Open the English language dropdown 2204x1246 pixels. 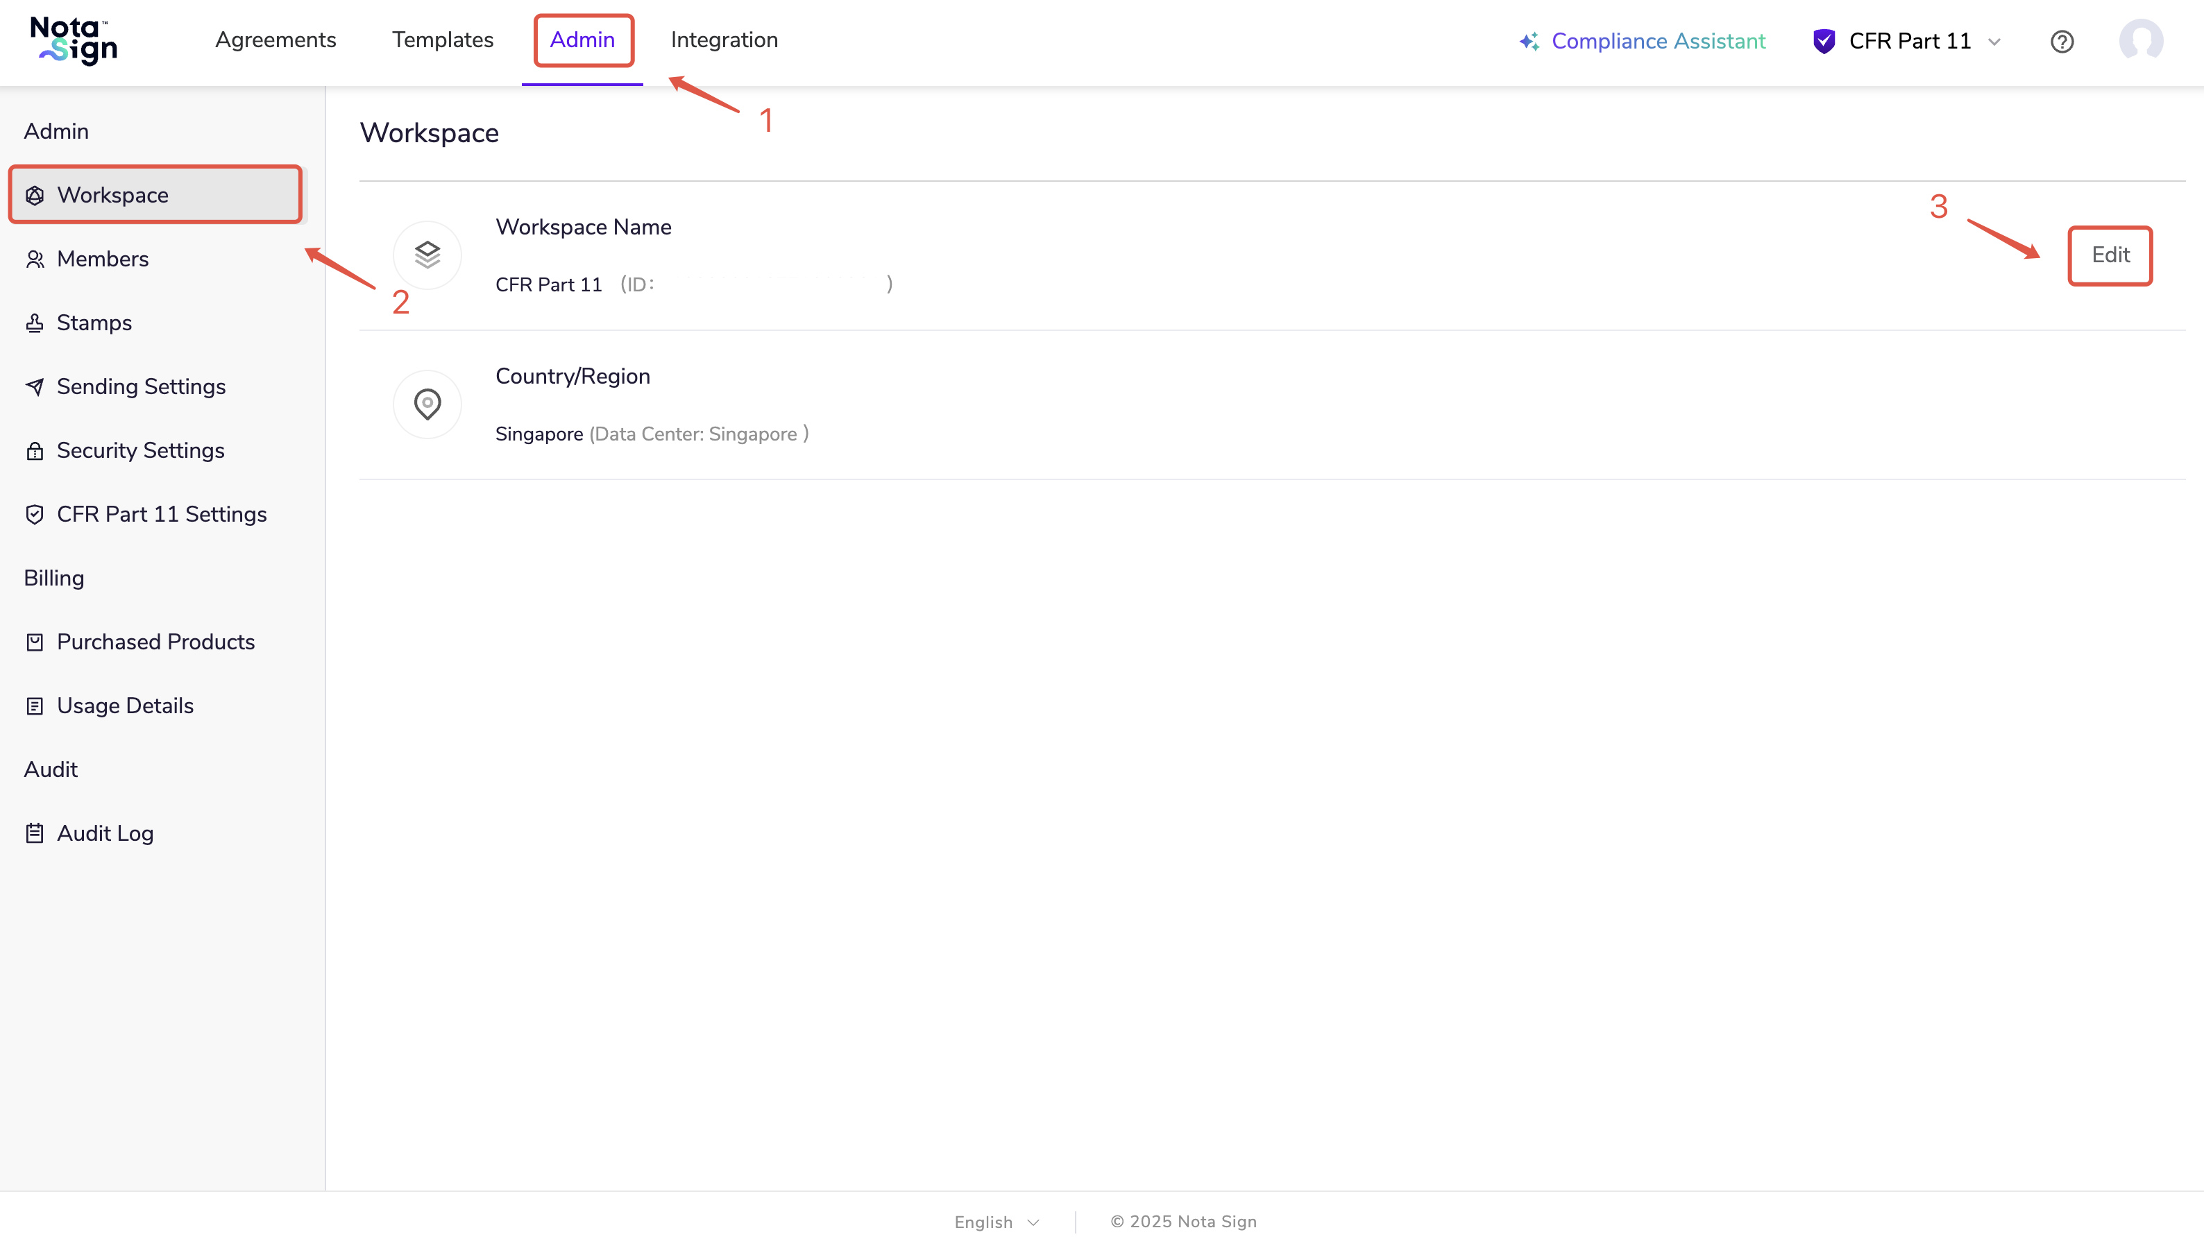click(x=997, y=1221)
